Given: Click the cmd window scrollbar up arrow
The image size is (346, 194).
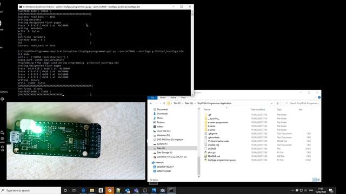Looking at the screenshot, I should coord(192,11).
